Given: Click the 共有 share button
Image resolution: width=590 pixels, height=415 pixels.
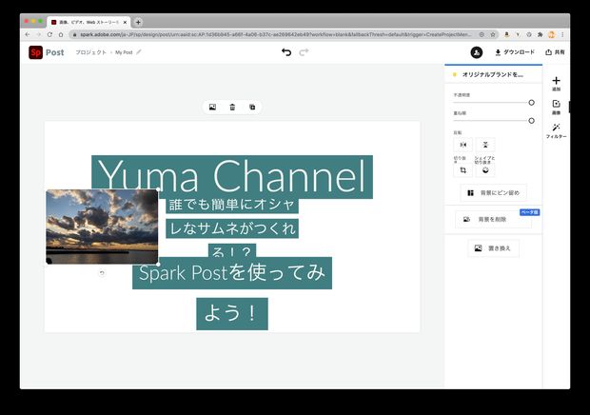Looking at the screenshot, I should pos(555,52).
